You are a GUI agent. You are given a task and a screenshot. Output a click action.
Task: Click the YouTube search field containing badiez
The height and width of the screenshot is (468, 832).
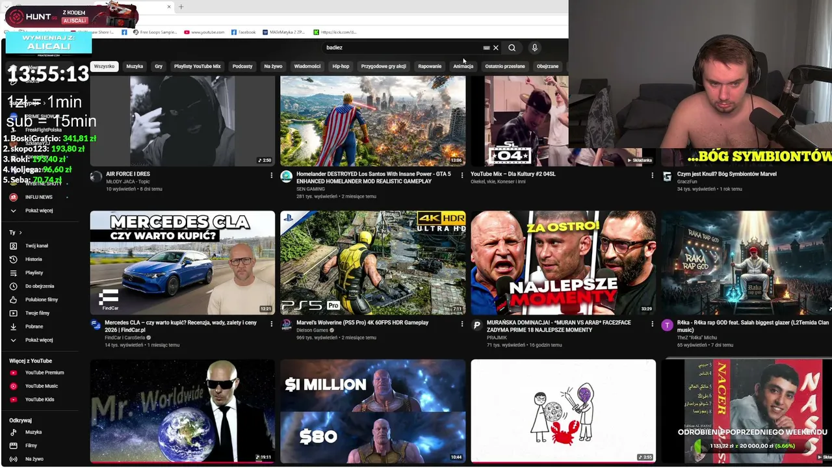coord(403,47)
